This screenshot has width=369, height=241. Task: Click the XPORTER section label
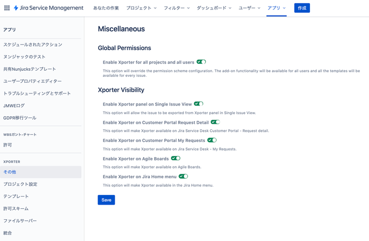tap(12, 162)
